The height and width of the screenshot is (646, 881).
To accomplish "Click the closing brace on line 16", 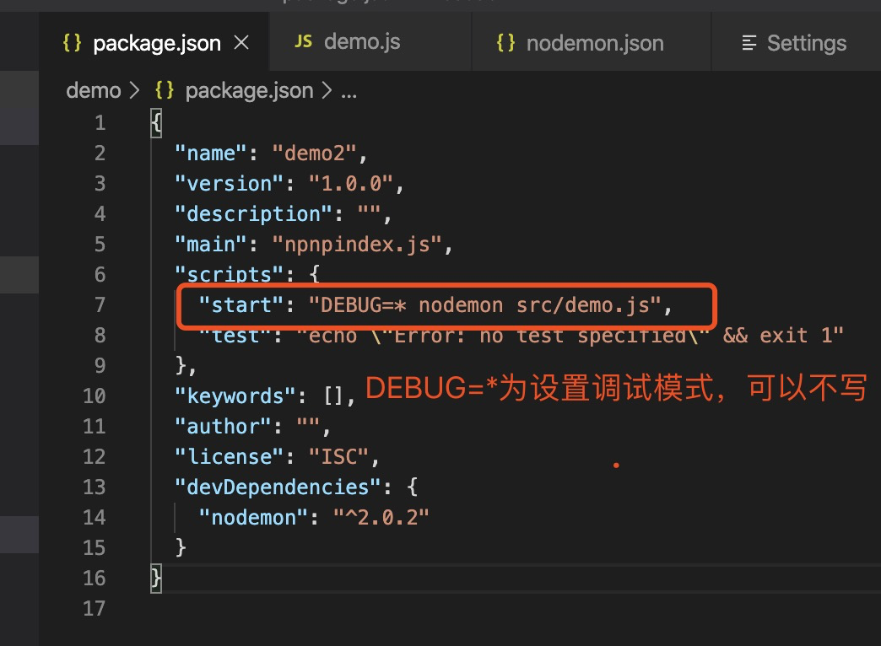I will click(155, 578).
